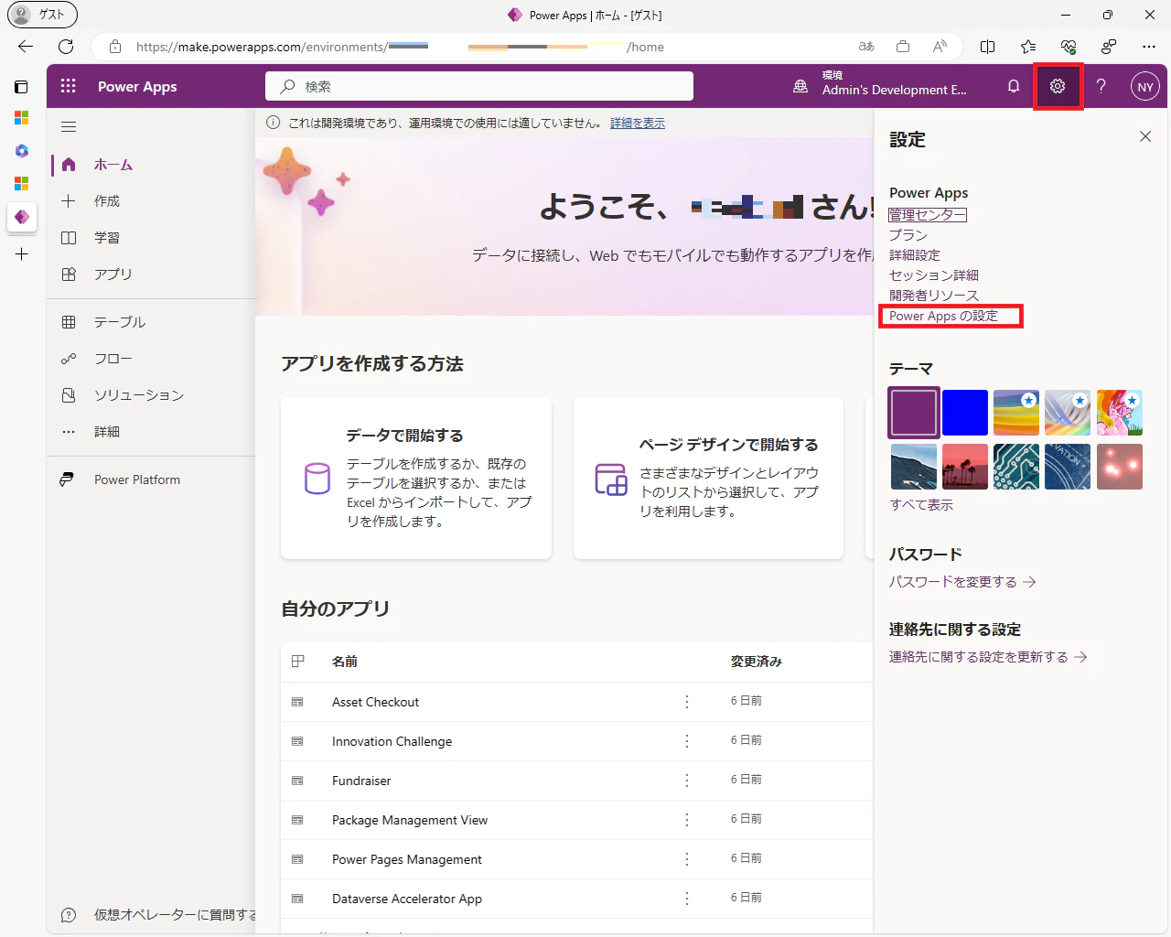
Task: Select the palm trees sunset theme
Action: coord(965,467)
